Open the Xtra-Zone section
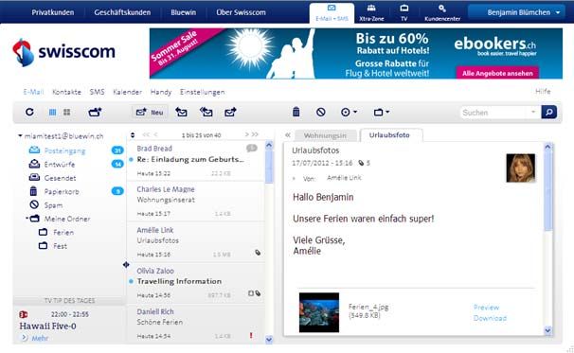The image size is (574, 353). tap(371, 13)
